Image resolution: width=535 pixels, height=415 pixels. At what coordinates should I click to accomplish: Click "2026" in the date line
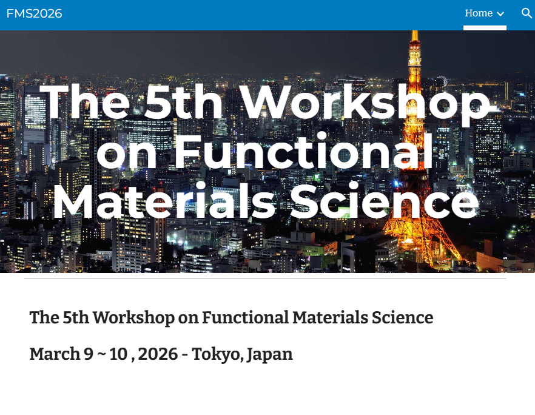(158, 354)
